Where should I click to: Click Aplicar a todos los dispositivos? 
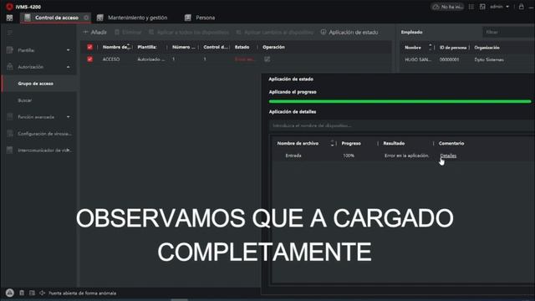pyautogui.click(x=189, y=32)
